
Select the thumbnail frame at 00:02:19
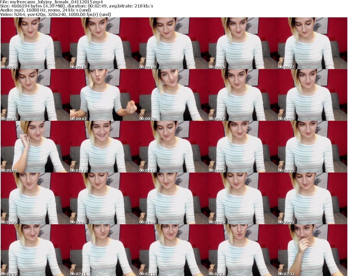(174, 250)
